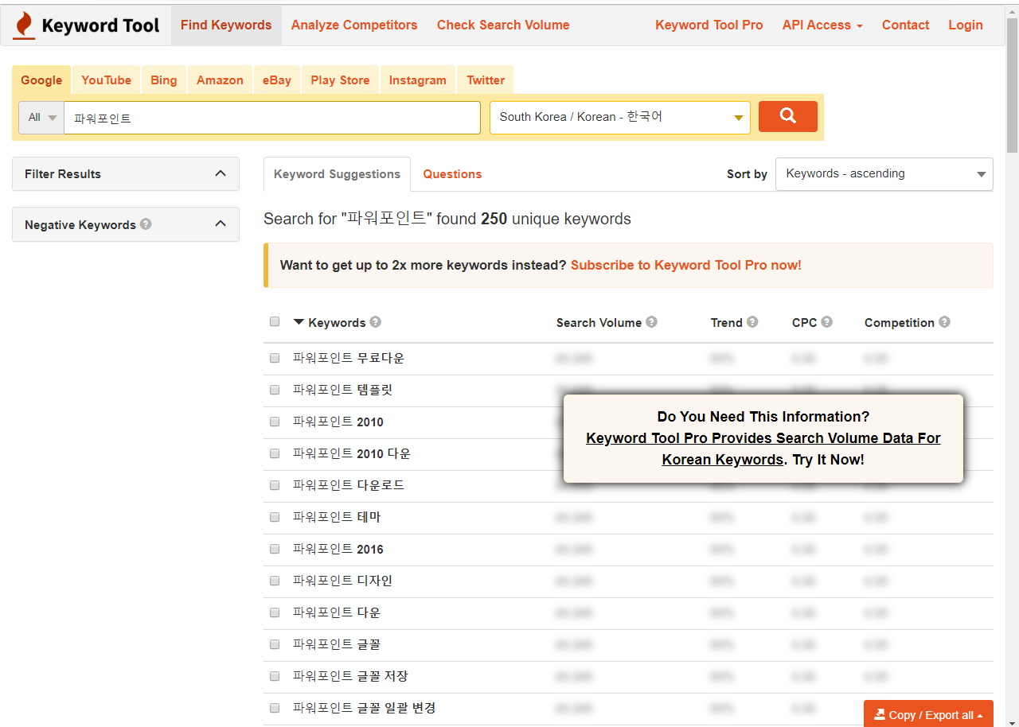Viewport: 1019px width, 727px height.
Task: Check the box for 파워포인트 테마
Action: [275, 517]
